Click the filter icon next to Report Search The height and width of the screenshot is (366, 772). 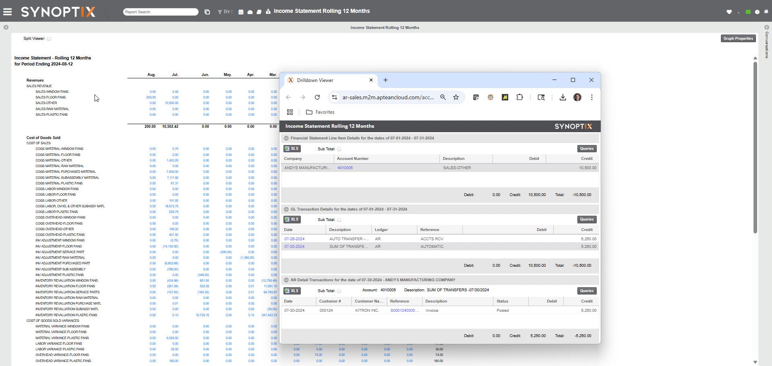coord(220,12)
